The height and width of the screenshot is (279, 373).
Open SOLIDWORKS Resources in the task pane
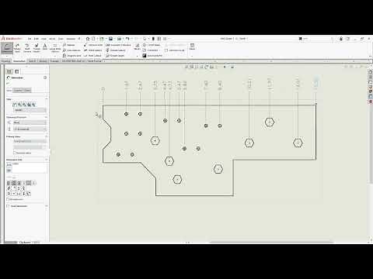point(371,72)
